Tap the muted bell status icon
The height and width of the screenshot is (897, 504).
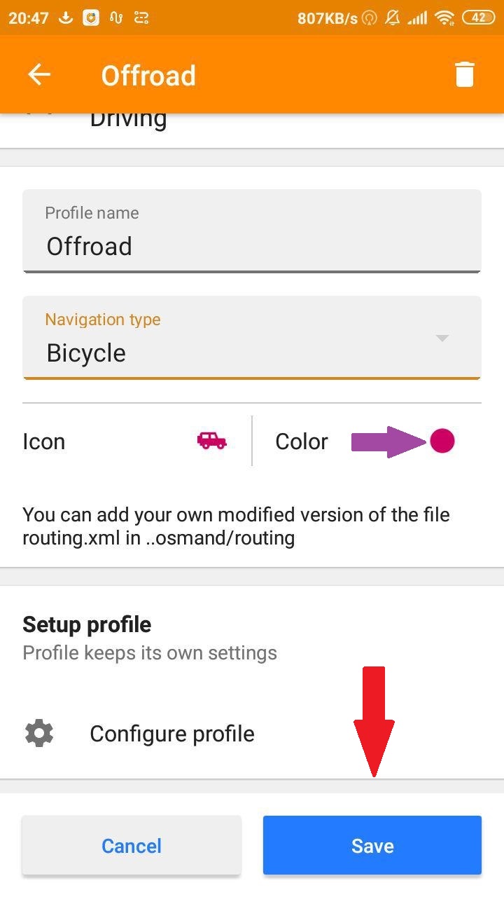[x=393, y=18]
